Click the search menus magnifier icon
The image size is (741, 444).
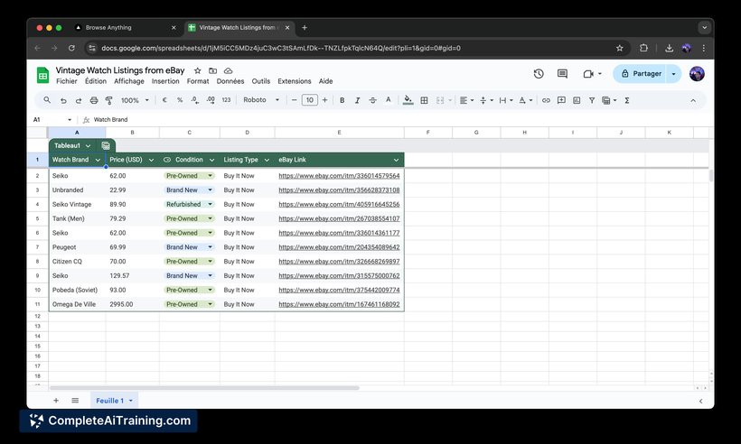coord(47,100)
